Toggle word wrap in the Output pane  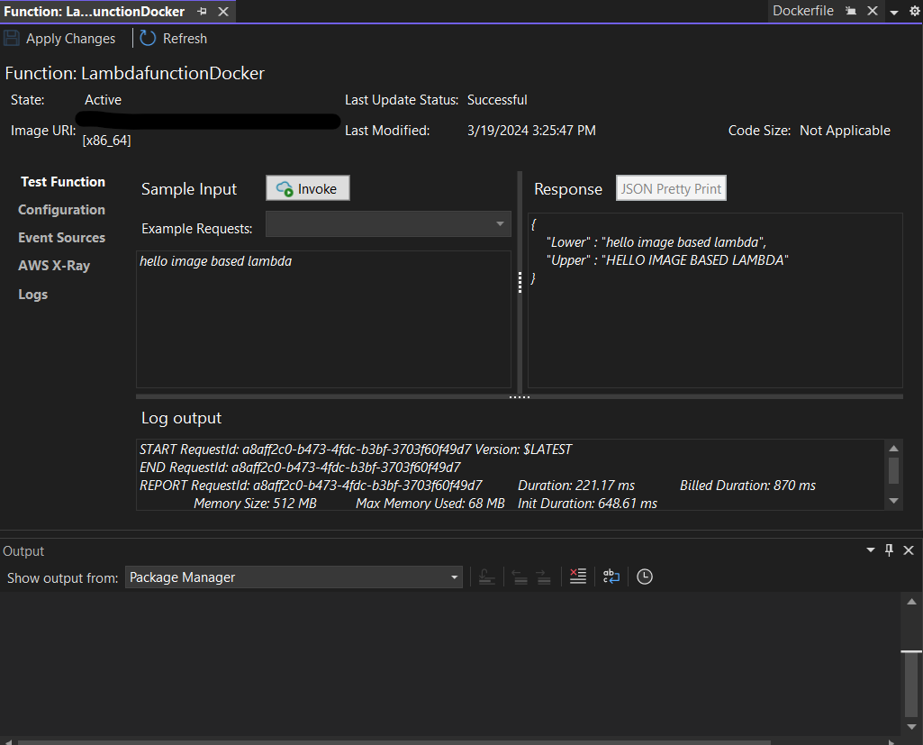[x=611, y=576]
